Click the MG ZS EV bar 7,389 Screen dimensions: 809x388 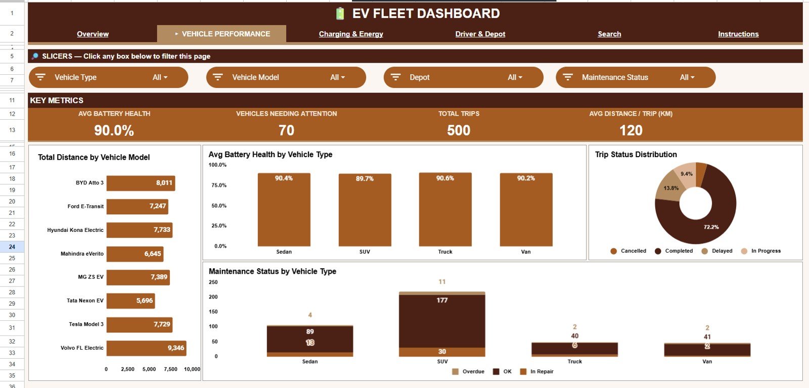(x=138, y=277)
